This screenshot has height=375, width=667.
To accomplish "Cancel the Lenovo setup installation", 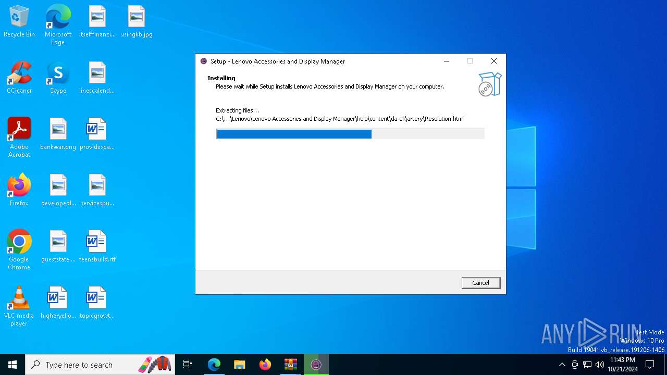I will pyautogui.click(x=480, y=283).
